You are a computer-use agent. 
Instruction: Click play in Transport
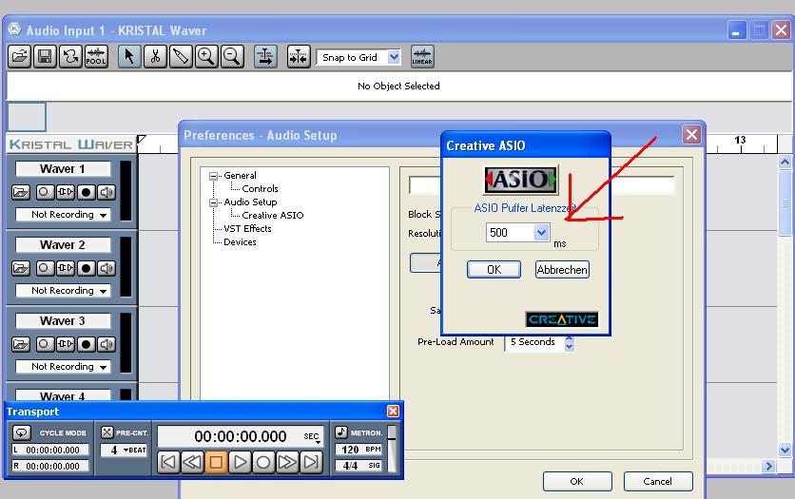click(240, 462)
